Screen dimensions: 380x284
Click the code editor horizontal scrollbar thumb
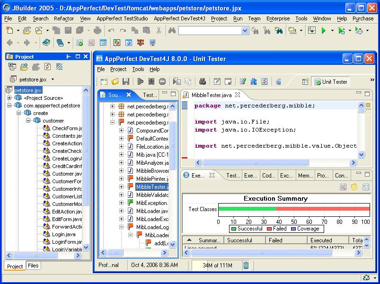point(256,162)
